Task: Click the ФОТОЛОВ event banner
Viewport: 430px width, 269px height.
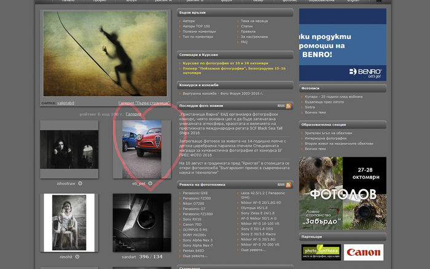Action: pyautogui.click(x=343, y=191)
